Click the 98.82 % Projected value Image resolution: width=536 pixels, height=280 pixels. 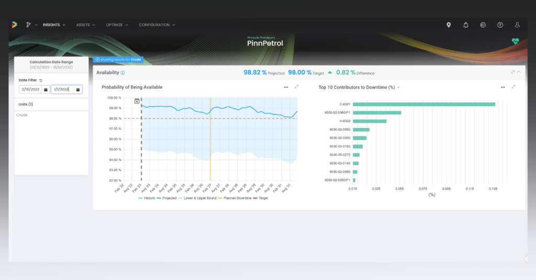pos(264,73)
